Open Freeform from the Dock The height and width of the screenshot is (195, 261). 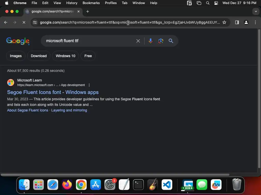point(216,185)
